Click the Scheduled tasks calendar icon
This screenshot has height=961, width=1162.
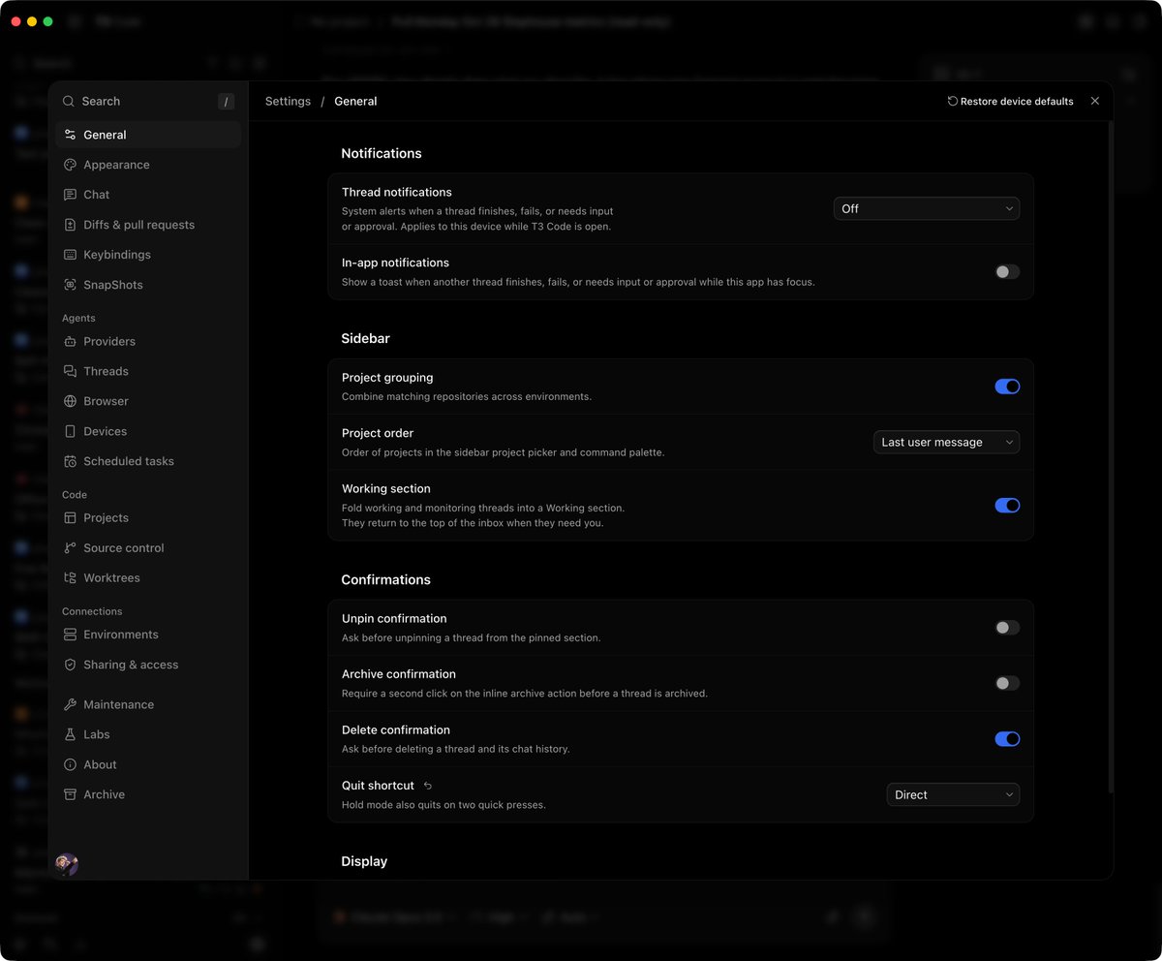tap(70, 461)
